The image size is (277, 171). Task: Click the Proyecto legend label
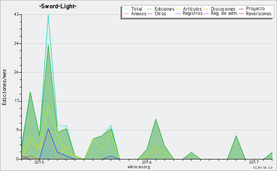pos(255,9)
